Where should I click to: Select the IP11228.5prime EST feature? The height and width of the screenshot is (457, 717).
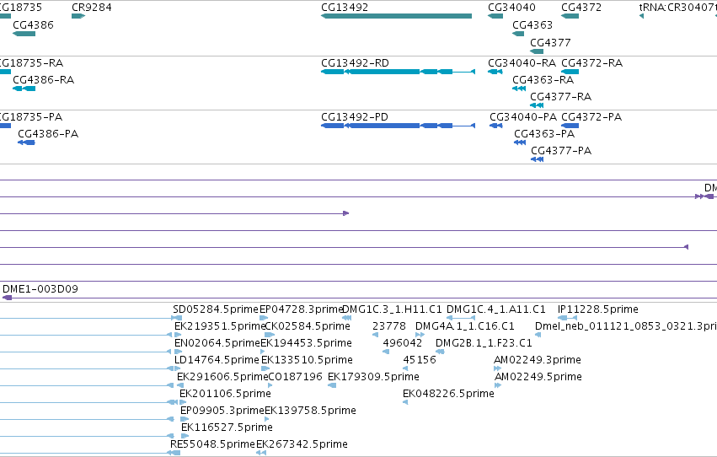(x=568, y=318)
